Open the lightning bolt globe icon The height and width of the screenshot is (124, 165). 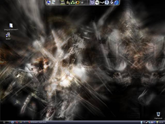coord(107,2)
